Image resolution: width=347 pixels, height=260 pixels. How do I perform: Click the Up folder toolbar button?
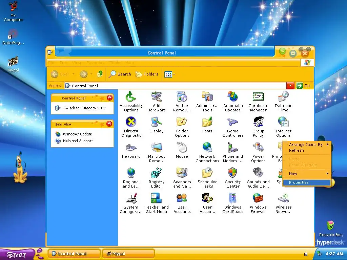pyautogui.click(x=100, y=74)
